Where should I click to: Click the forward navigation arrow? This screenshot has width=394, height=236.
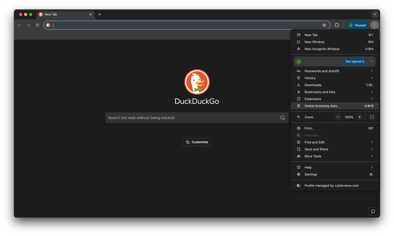28,25
